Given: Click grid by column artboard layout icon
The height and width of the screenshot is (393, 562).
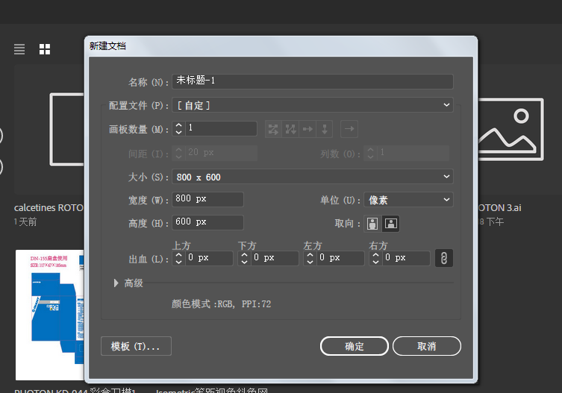Looking at the screenshot, I should 291,129.
